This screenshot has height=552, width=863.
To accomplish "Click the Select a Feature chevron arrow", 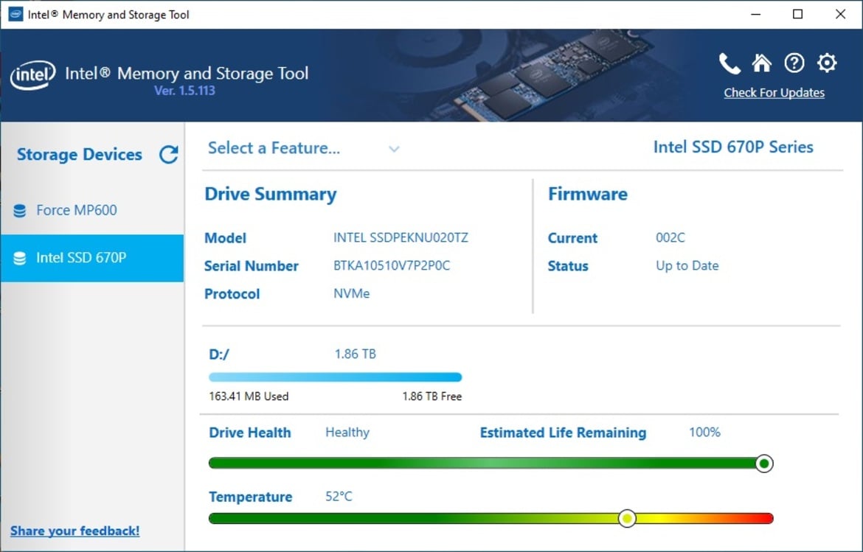I will point(394,149).
